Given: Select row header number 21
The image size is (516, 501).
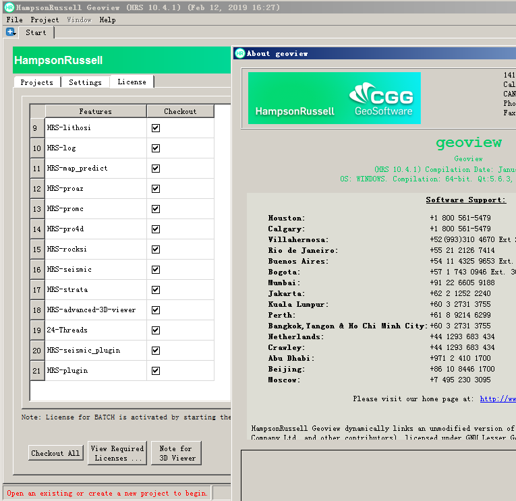Looking at the screenshot, I should click(37, 371).
